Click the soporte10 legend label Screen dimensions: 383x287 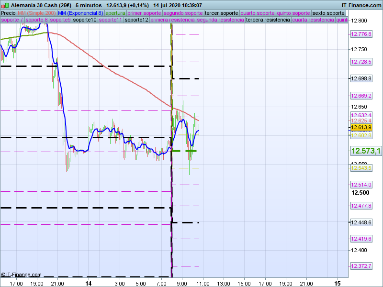(85, 20)
